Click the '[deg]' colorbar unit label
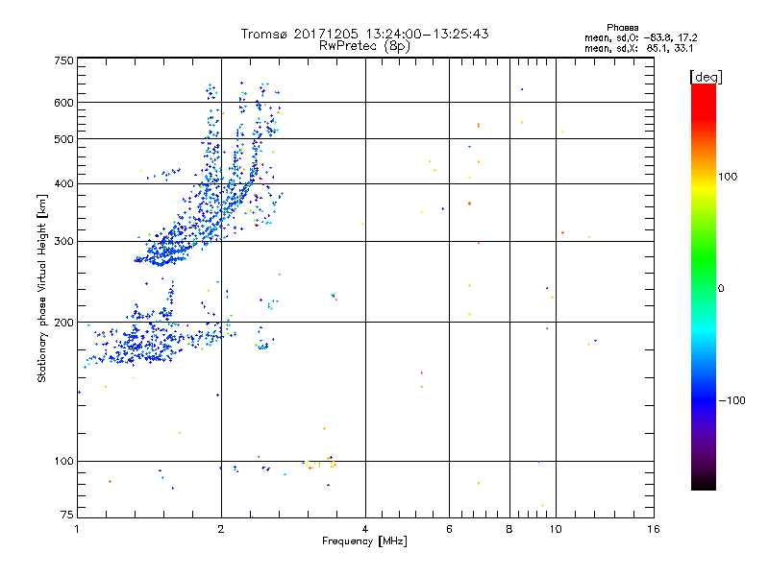769x576 pixels. tap(706, 77)
